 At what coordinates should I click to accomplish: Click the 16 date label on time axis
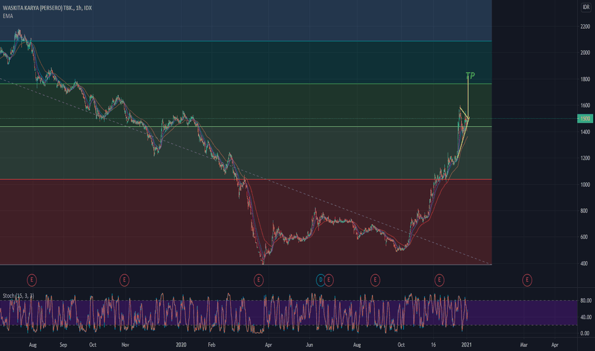point(433,345)
